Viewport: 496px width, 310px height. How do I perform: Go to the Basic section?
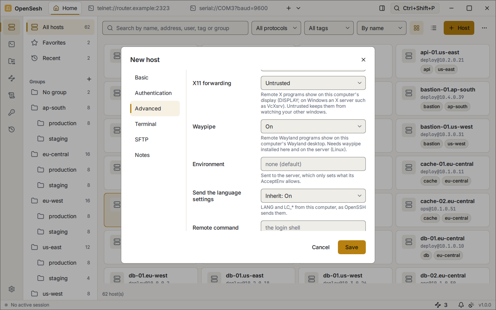155,77
